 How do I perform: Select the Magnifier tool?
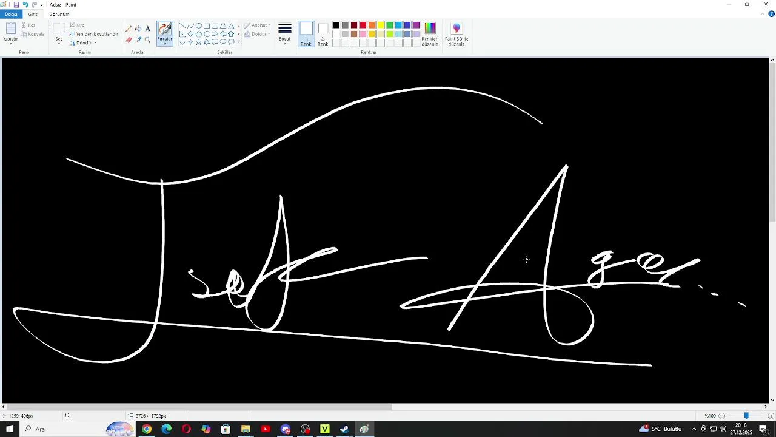point(147,40)
